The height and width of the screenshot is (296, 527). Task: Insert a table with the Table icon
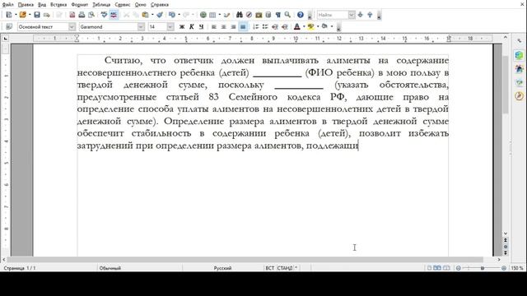(x=212, y=15)
